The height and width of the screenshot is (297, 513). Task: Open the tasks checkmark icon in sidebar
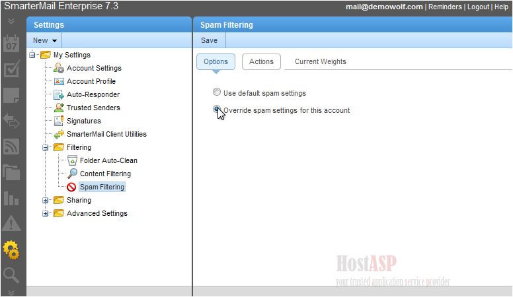pyautogui.click(x=11, y=69)
